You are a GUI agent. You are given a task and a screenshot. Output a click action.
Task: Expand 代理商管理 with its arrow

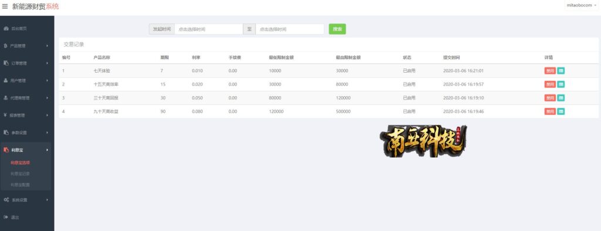(47, 98)
